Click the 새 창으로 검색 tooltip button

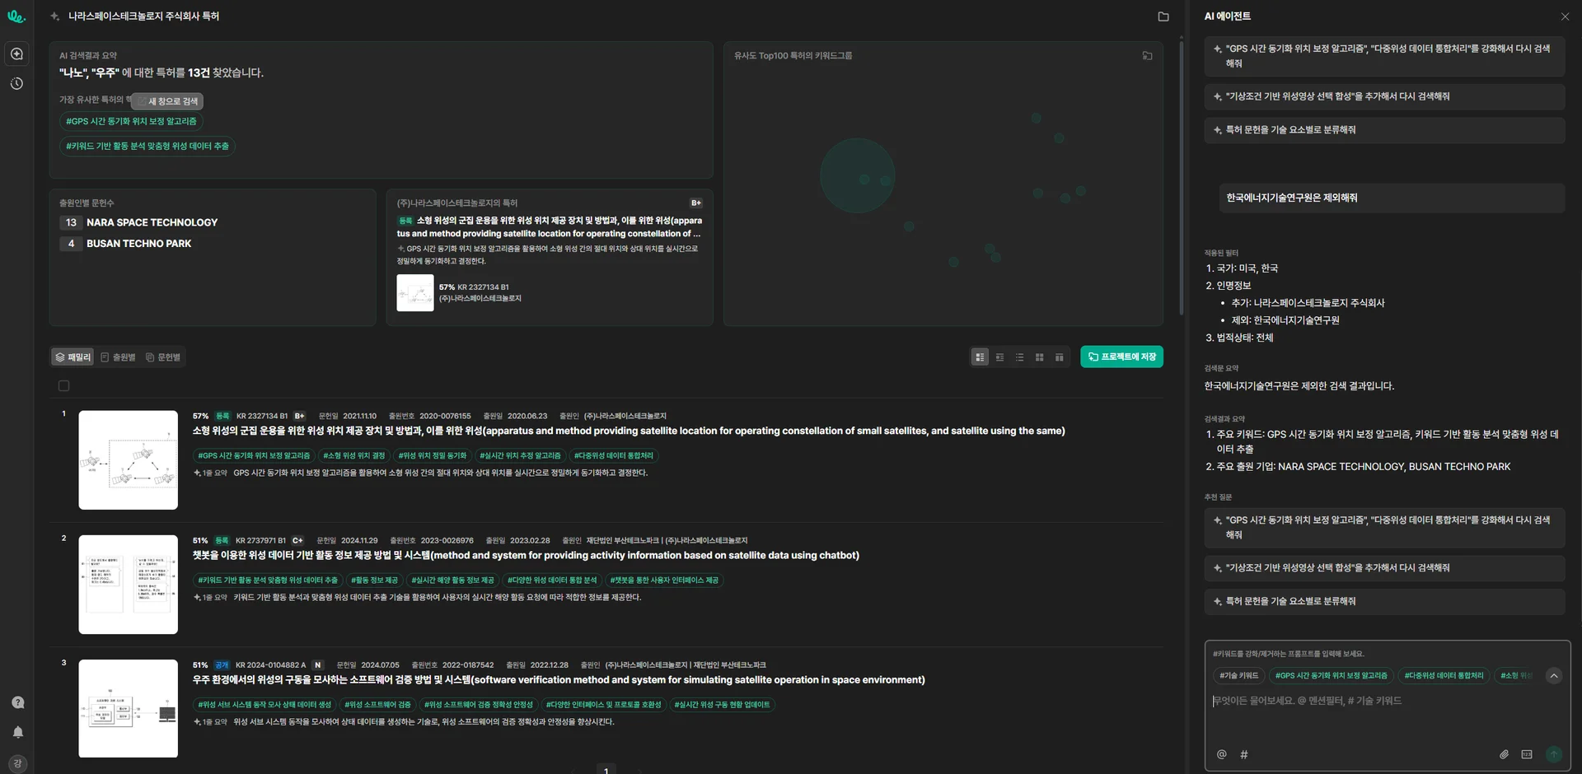(x=167, y=101)
